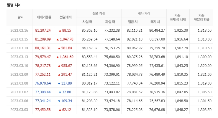This screenshot has width=218, height=118.
Task: Click international gold price 1,815.23
Action: tap(181, 83)
